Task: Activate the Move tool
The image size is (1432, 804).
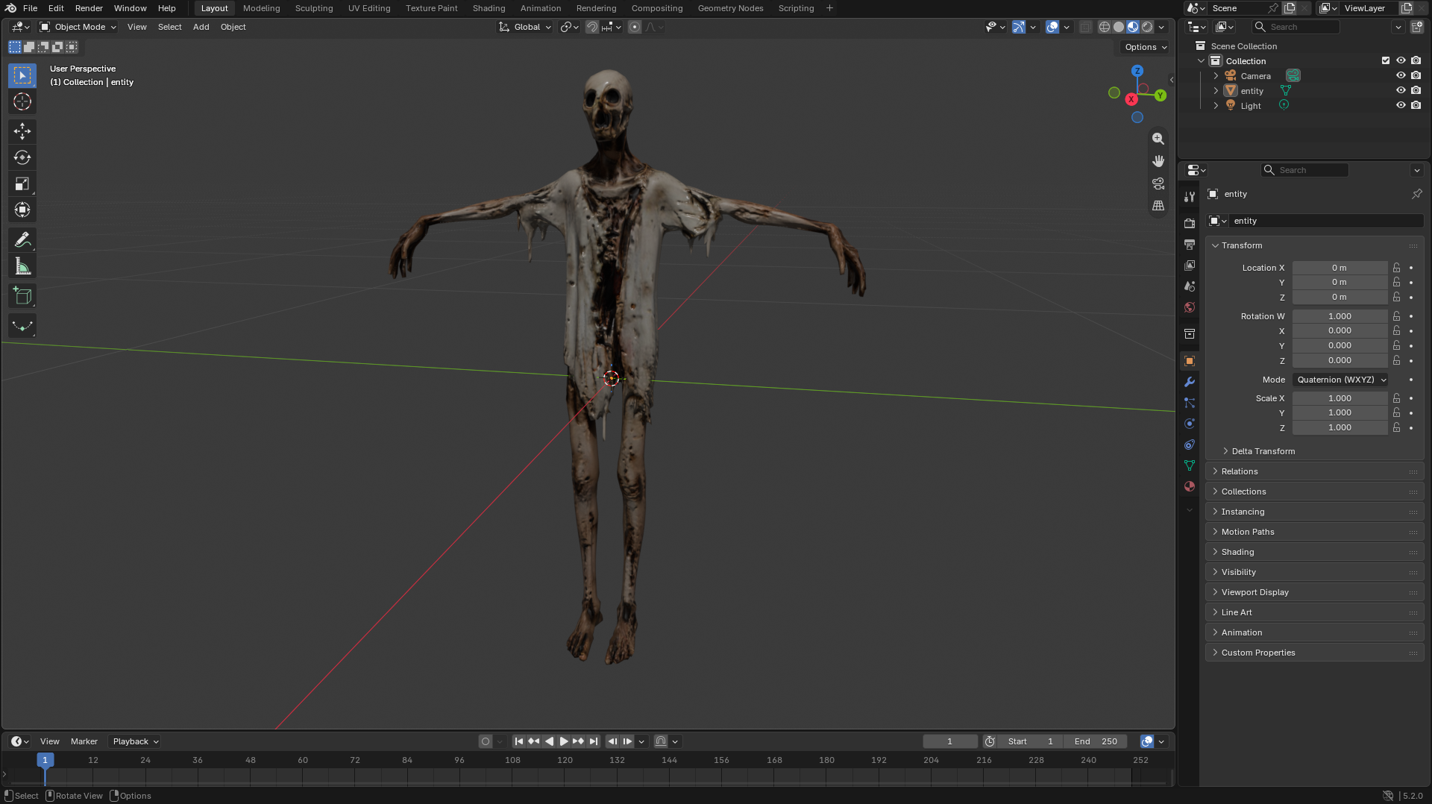Action: click(x=22, y=131)
